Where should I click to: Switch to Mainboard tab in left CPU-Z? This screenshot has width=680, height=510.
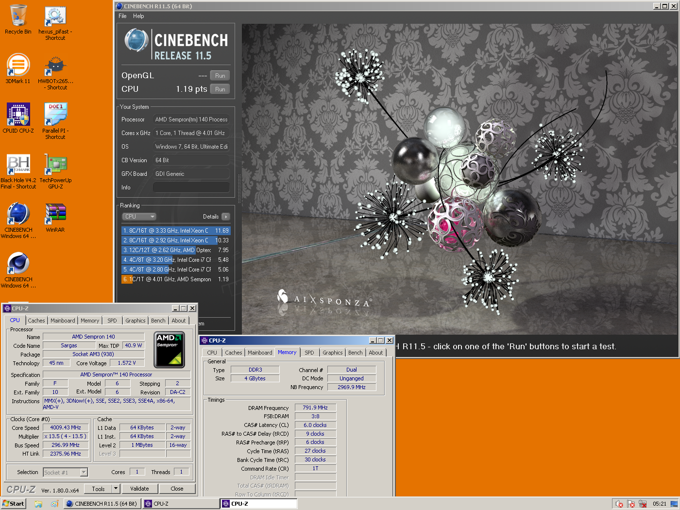point(63,321)
